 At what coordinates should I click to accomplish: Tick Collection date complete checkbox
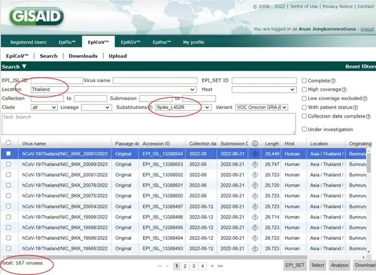tap(304, 116)
